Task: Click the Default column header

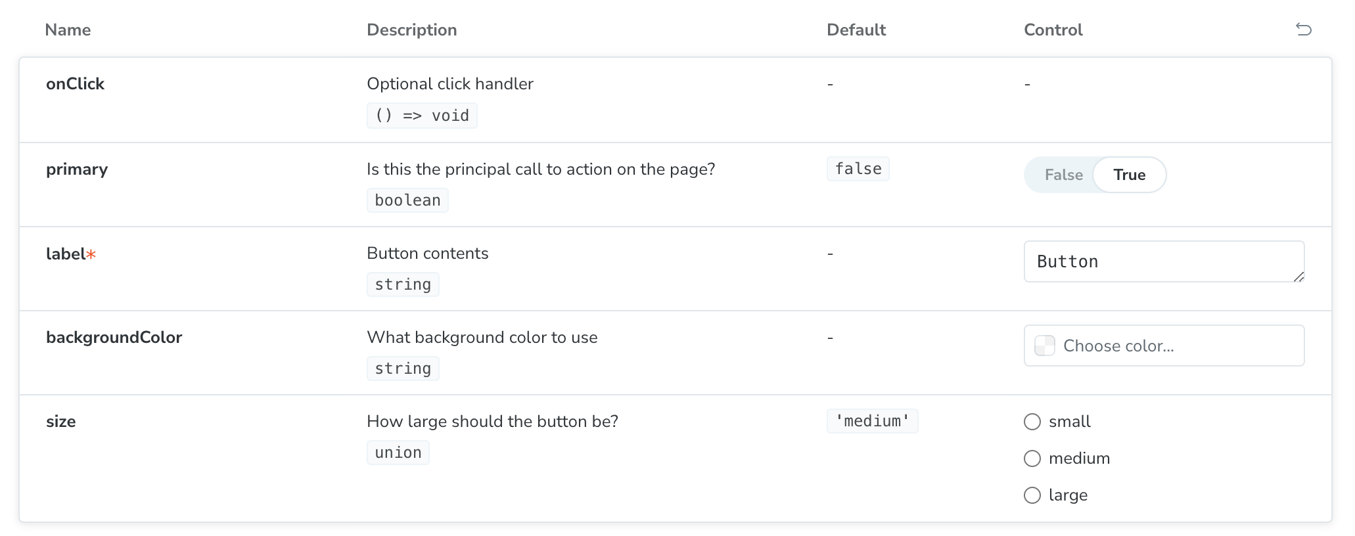Action: (x=856, y=30)
